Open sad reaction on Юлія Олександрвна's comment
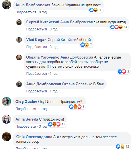 pos(123,146)
